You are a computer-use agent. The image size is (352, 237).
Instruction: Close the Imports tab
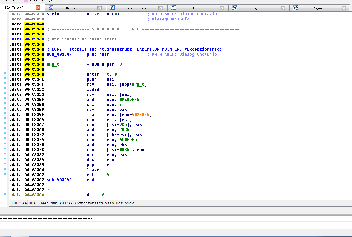pyautogui.click(x=282, y=8)
